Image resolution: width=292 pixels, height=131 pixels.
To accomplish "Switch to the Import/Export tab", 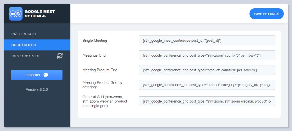I will [x=26, y=56].
